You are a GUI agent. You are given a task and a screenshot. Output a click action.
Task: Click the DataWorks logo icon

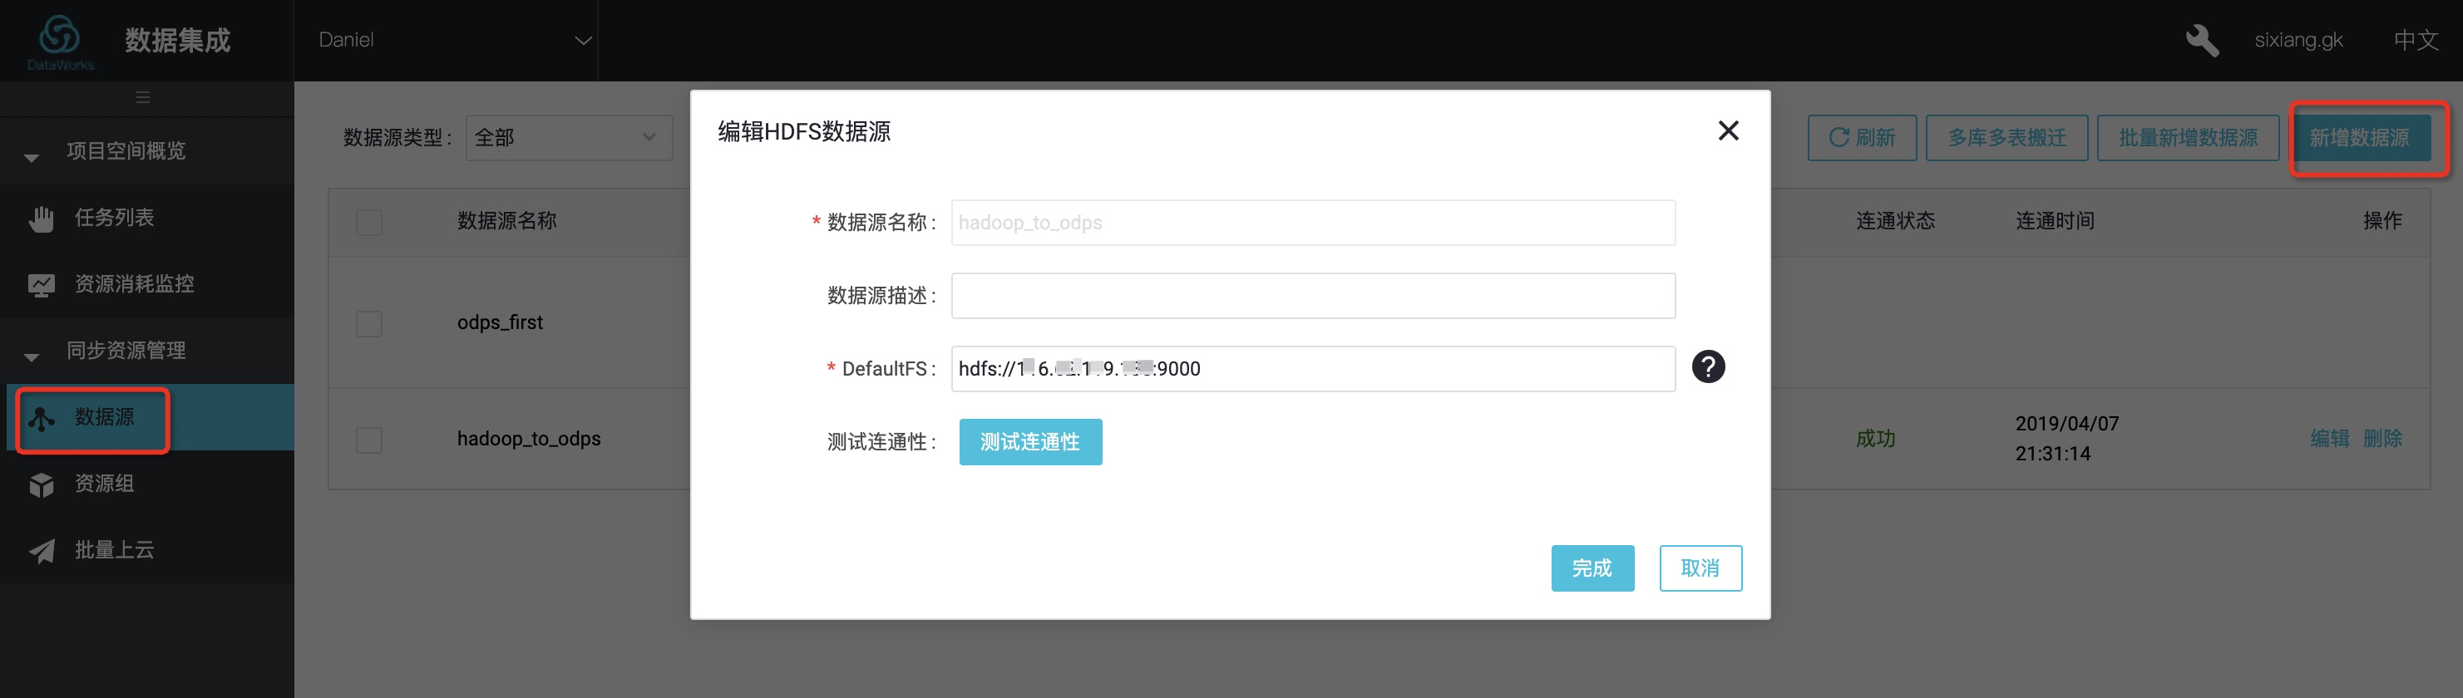tap(59, 38)
